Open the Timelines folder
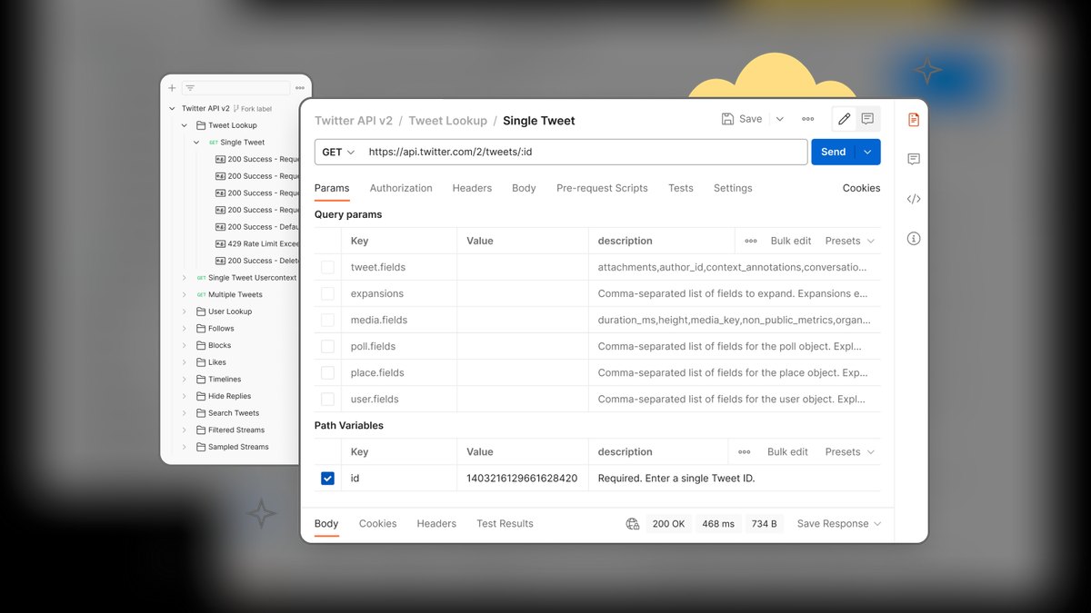The height and width of the screenshot is (613, 1091). click(225, 380)
